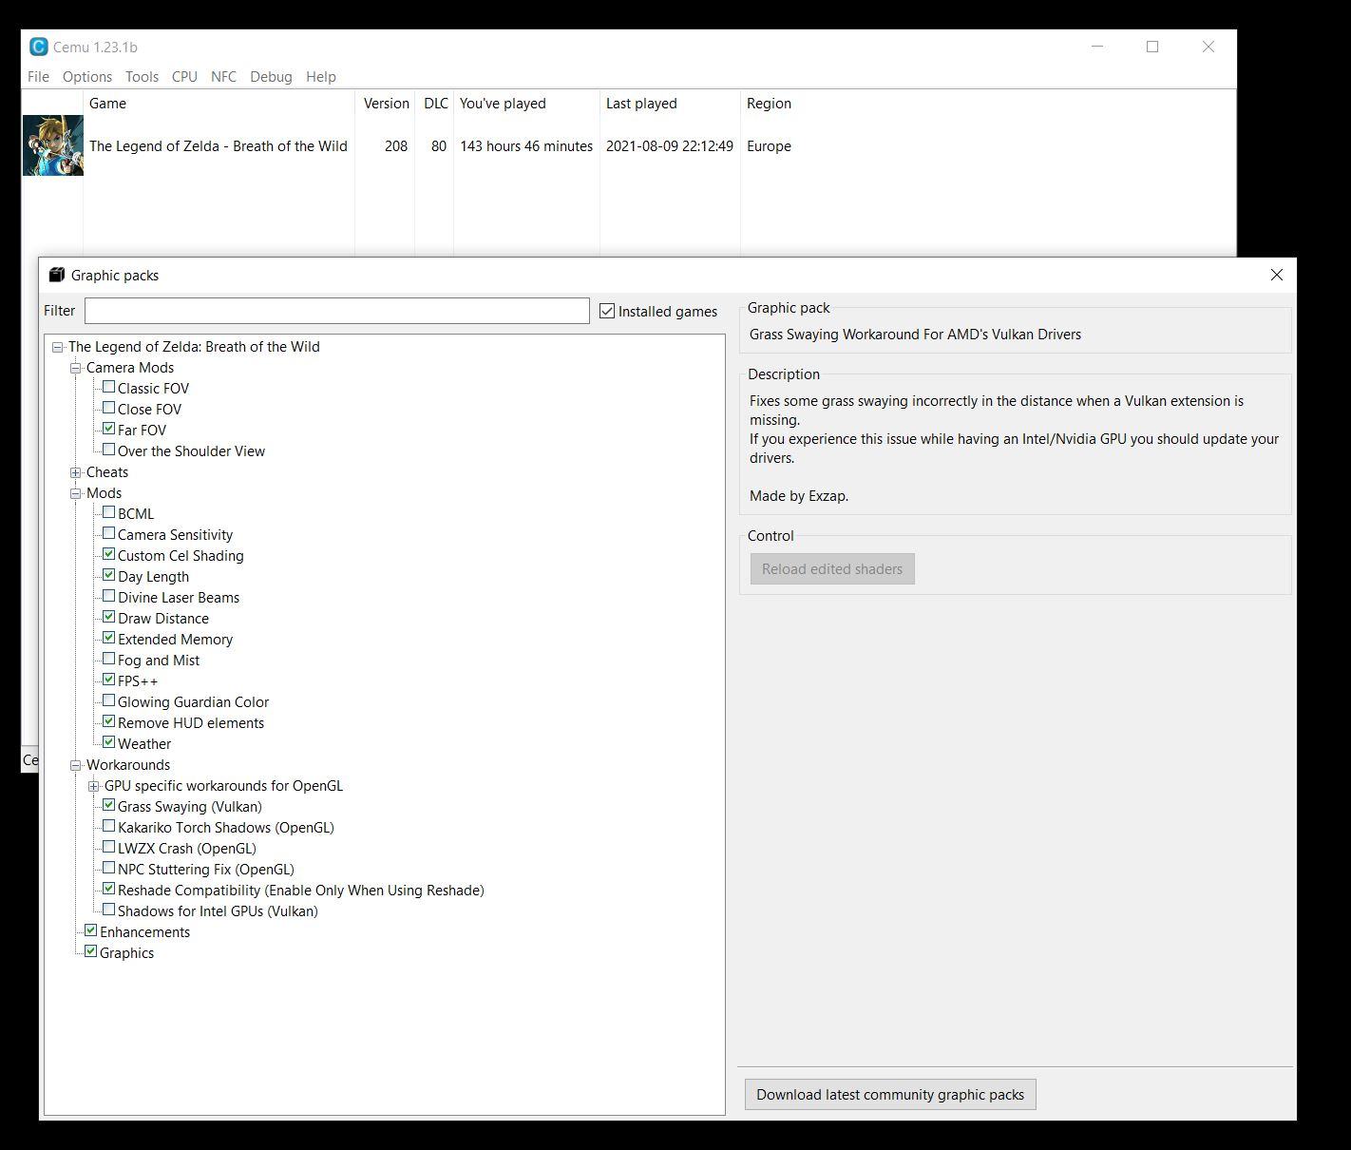
Task: Select the 'Cheats' tree label
Action: click(x=107, y=472)
